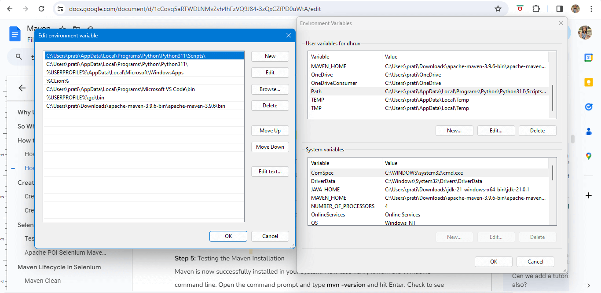Click Edit text in the variable editor
Viewport: 601px width, 293px height.
(270, 172)
